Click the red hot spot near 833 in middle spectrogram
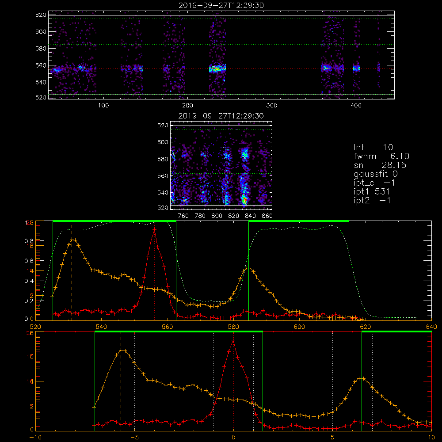 click(x=245, y=200)
